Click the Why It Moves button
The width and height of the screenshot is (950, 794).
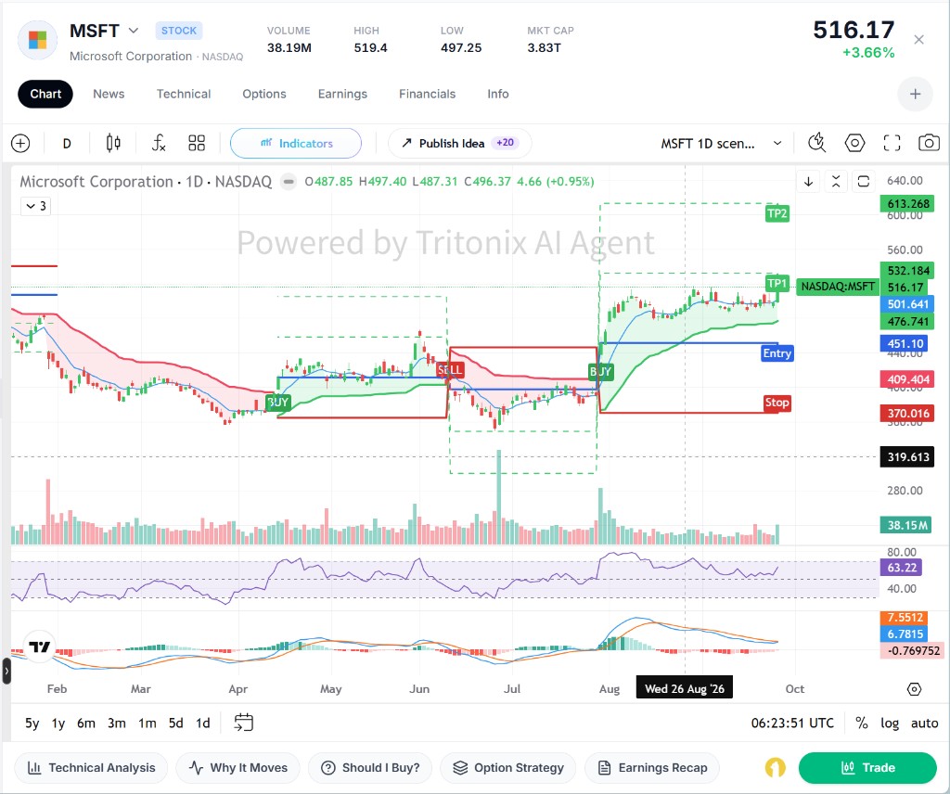(238, 768)
